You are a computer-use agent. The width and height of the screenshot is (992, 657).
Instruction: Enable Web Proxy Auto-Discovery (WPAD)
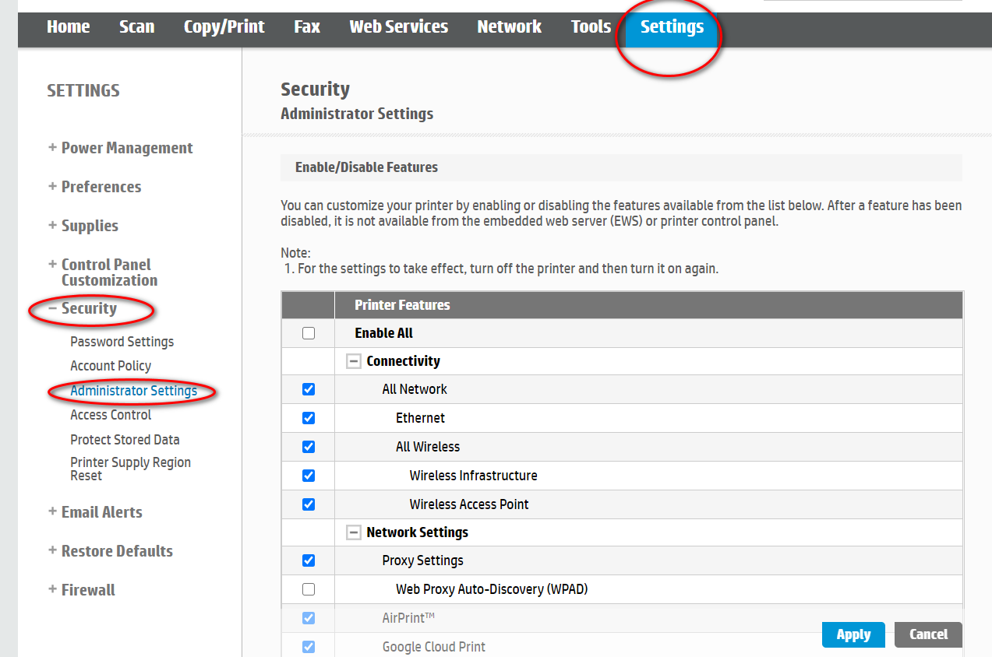309,589
